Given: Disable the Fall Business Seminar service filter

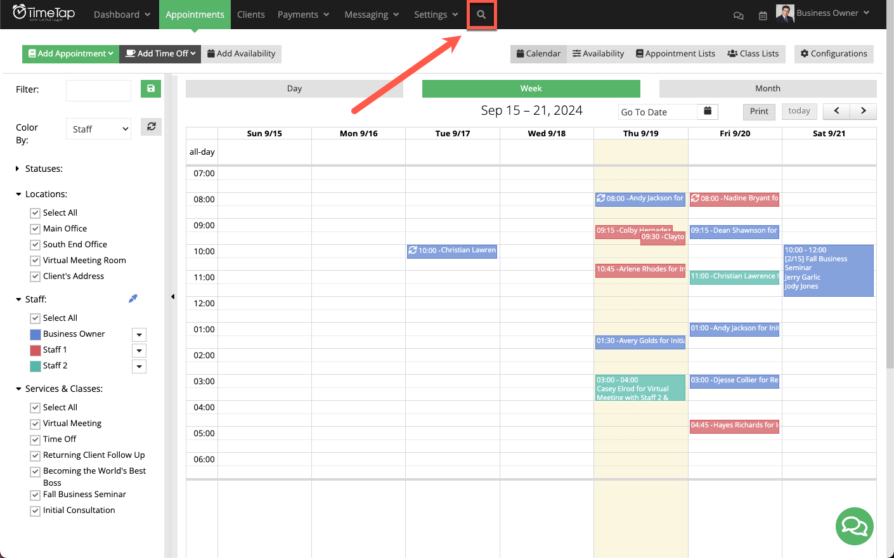Looking at the screenshot, I should click(35, 495).
